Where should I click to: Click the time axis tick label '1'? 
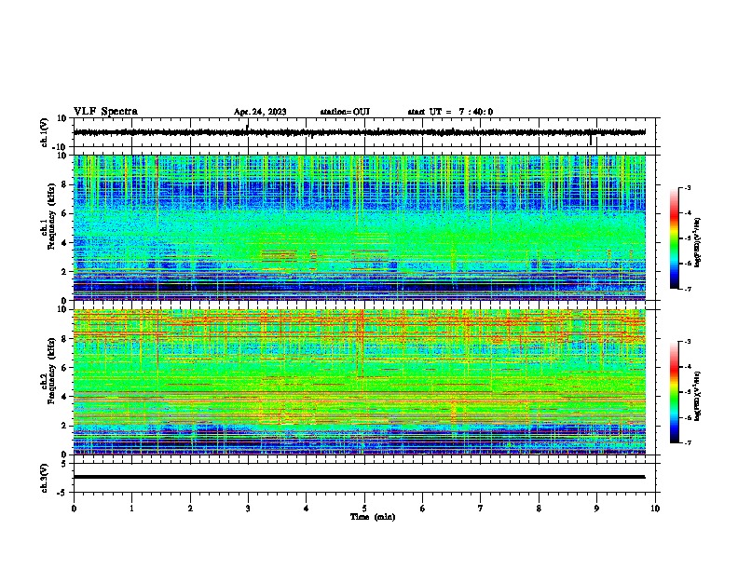(x=131, y=509)
